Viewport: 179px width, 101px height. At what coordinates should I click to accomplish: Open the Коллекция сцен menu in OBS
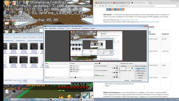76,28
